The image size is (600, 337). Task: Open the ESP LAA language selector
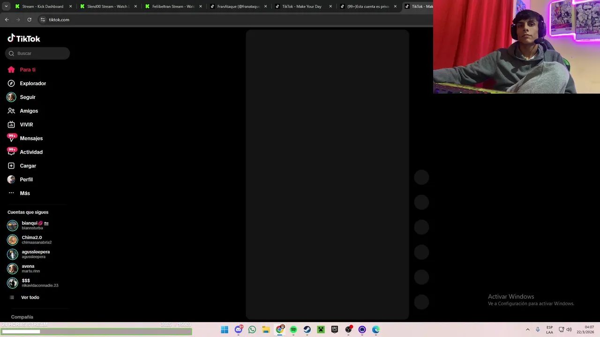tap(549, 330)
